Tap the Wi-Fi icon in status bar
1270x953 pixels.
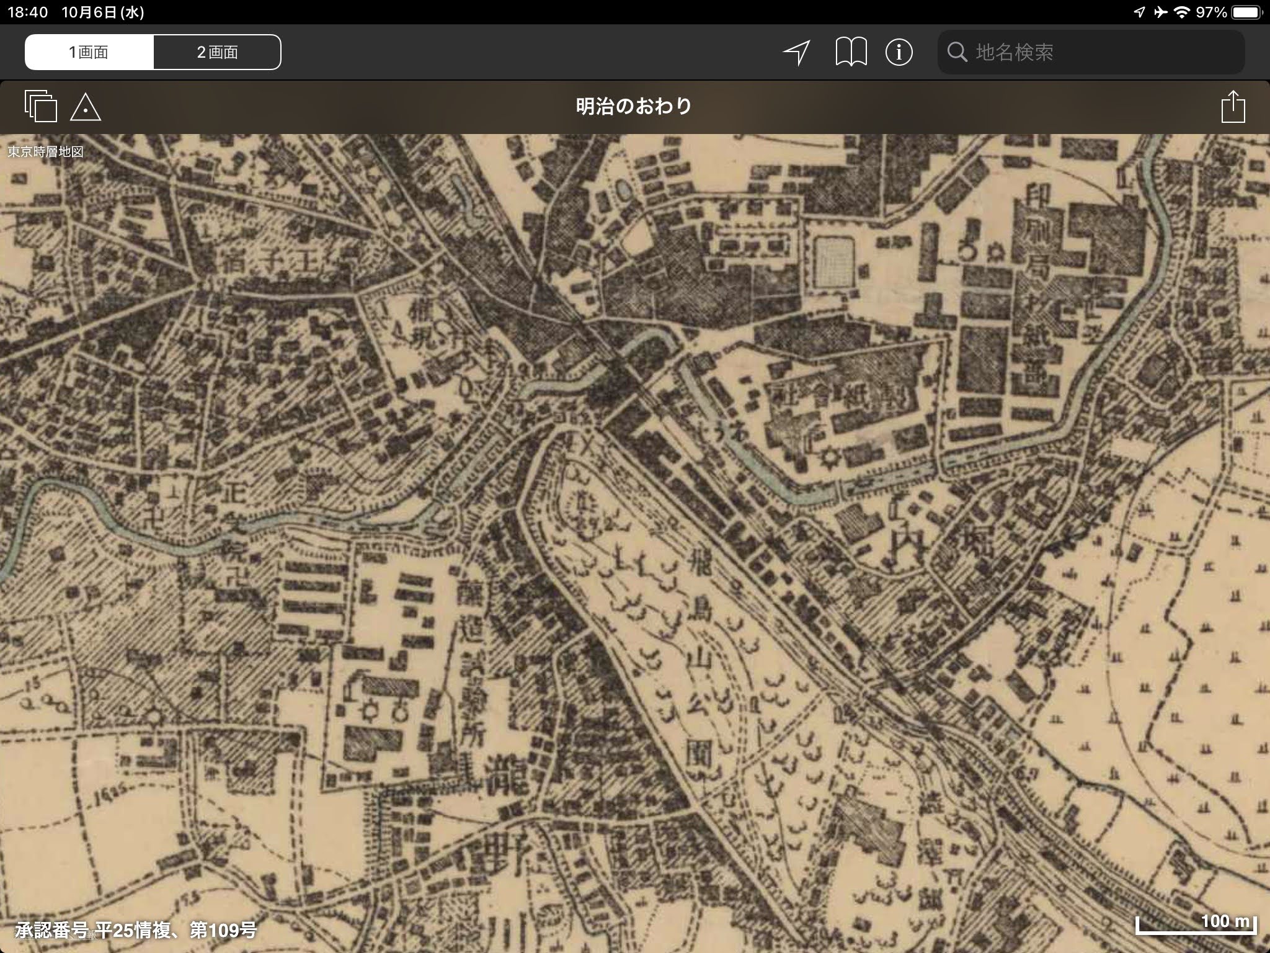click(x=1183, y=12)
